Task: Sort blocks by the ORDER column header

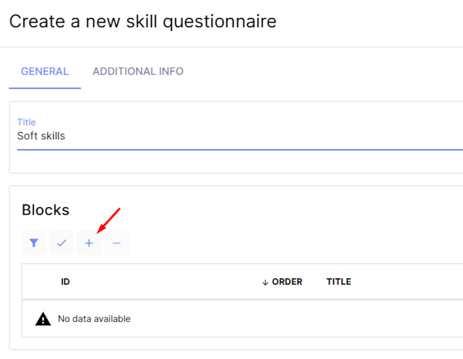Action: [287, 282]
